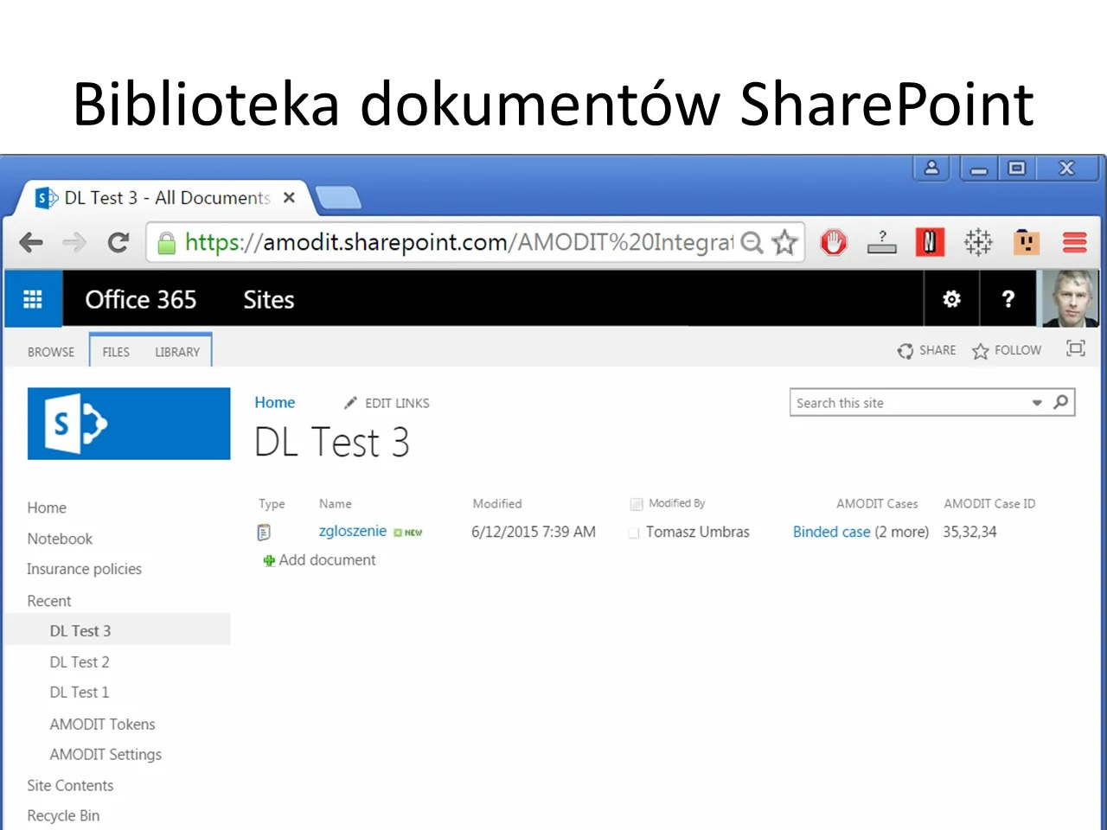Viewport: 1107px width, 830px height.
Task: Click the Tomasz Umbras name
Action: click(x=698, y=532)
